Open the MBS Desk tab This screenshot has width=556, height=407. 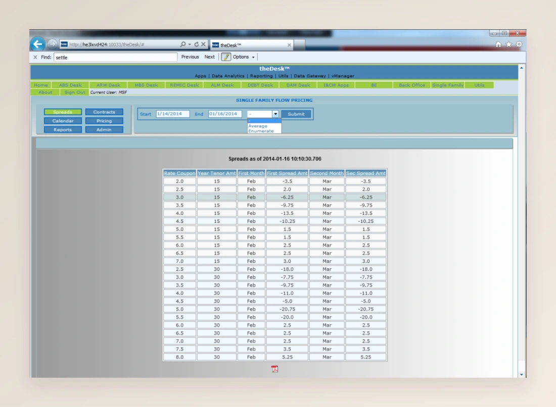point(146,85)
